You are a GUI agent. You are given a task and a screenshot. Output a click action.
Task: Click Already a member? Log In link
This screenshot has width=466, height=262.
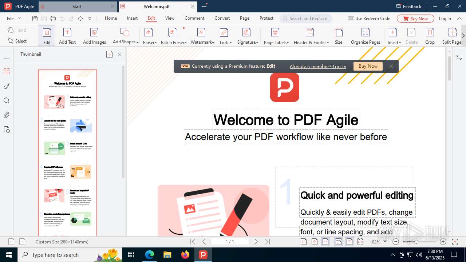[x=318, y=66]
